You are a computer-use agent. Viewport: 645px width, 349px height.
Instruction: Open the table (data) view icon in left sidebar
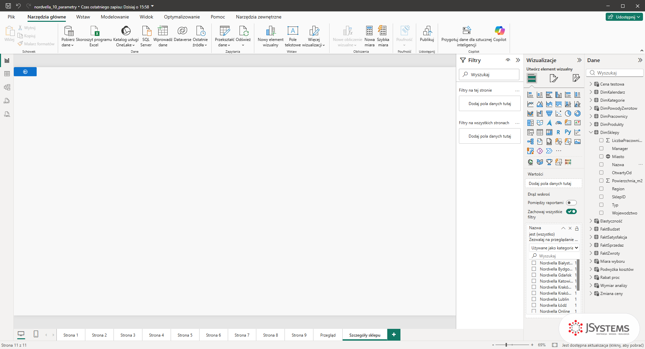(x=7, y=74)
